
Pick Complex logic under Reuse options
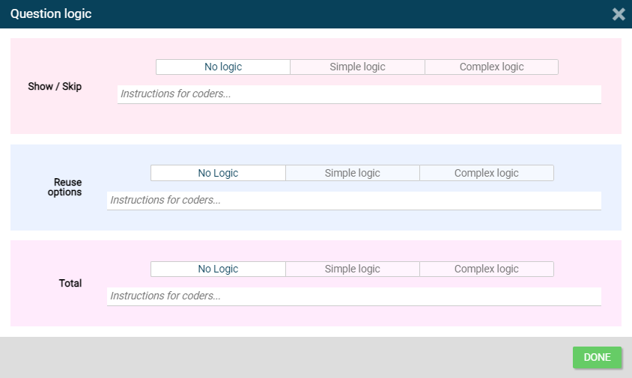click(486, 174)
